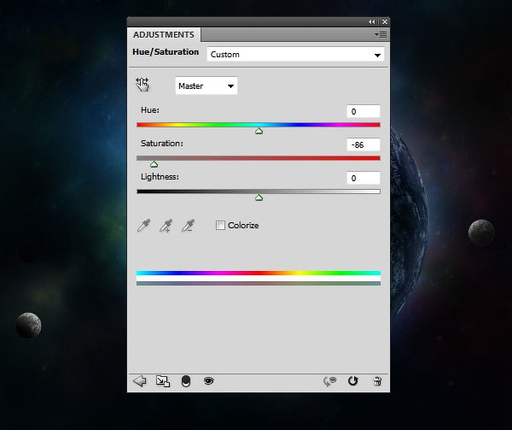This screenshot has height=430, width=512.
Task: Open the Custom preset dropdown
Action: 295,54
